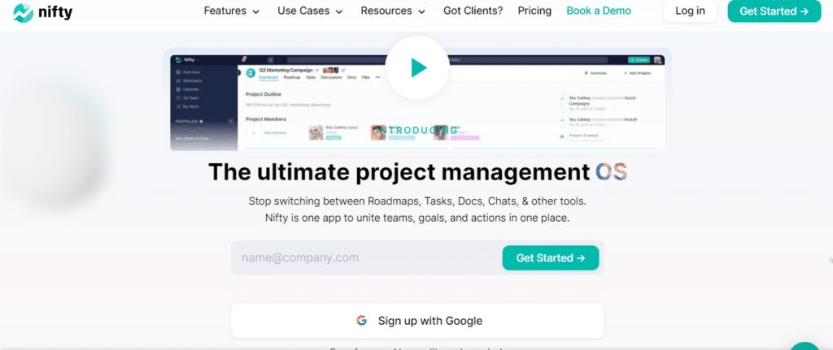Go to the Pricing page

(x=534, y=11)
